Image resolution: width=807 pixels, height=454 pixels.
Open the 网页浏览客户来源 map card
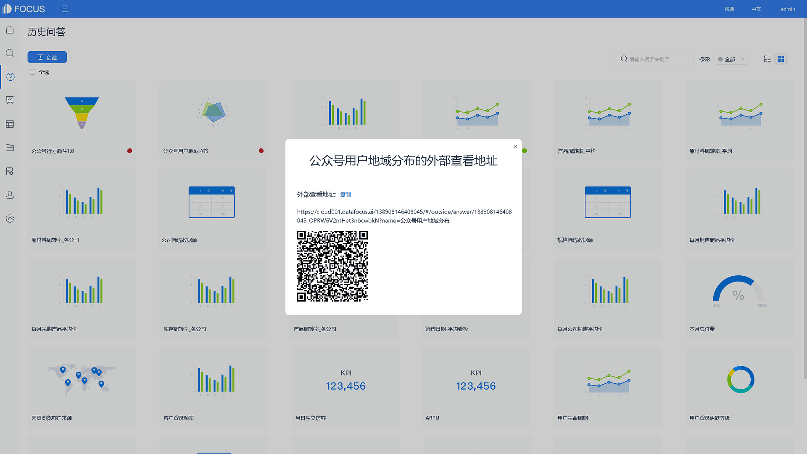pyautogui.click(x=82, y=387)
